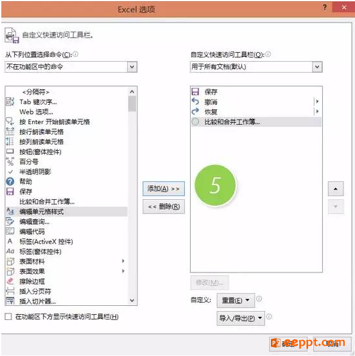Select the separator entry in command list
355x356 pixels.
click(35, 92)
